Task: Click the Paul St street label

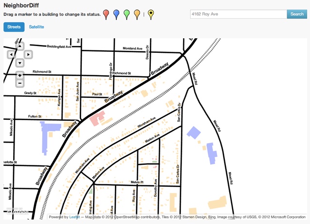Action: click(x=97, y=94)
